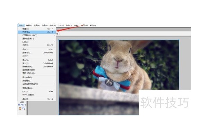This screenshot has width=208, height=139.
Task: Choose 图像预览(R)... menu entry
Action: coord(37,67)
